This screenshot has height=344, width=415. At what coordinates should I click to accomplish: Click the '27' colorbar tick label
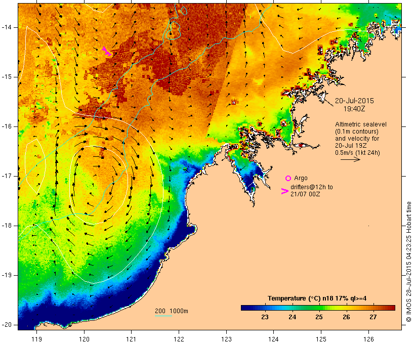(373, 317)
